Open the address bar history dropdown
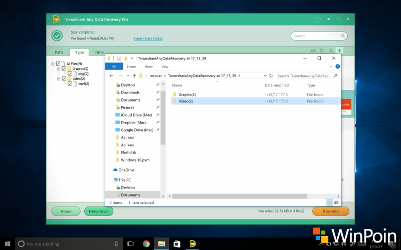Image resolution: width=401 pixels, height=250 pixels. coord(265,76)
